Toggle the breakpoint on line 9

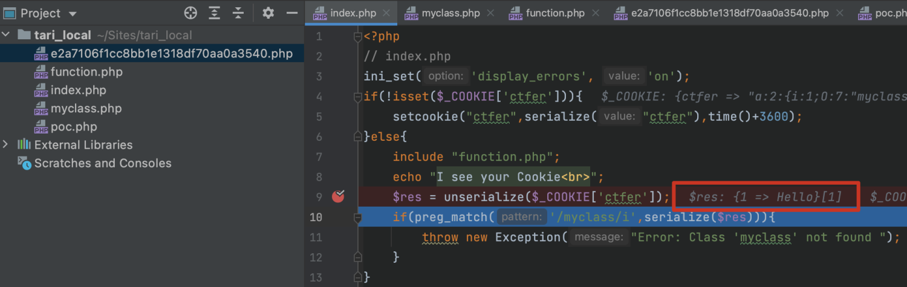pyautogui.click(x=338, y=196)
